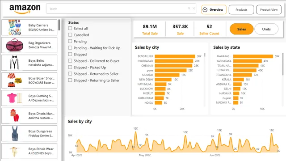Click the Amazon logo

(25, 9)
